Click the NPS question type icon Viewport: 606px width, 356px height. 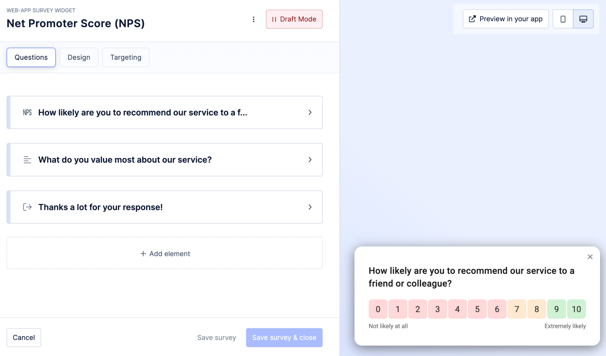pyautogui.click(x=27, y=112)
